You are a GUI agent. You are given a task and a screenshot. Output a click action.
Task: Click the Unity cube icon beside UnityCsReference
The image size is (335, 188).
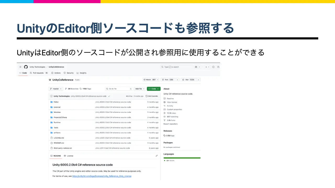pyautogui.click(x=50, y=80)
